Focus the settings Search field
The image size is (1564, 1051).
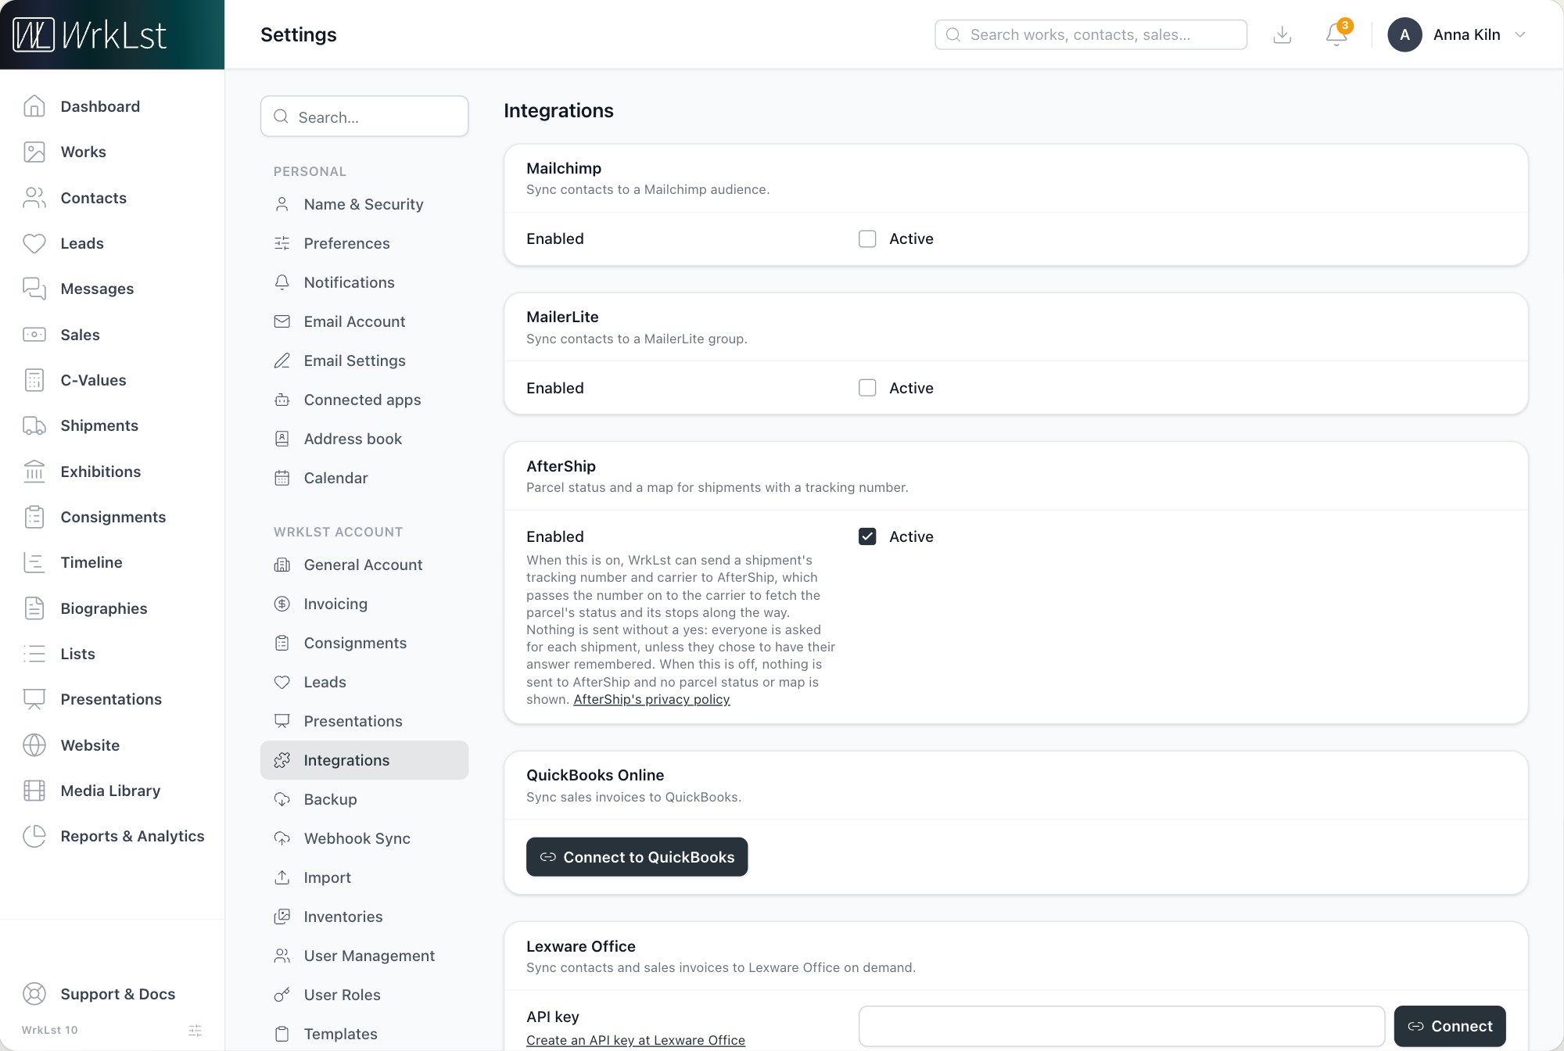tap(364, 117)
